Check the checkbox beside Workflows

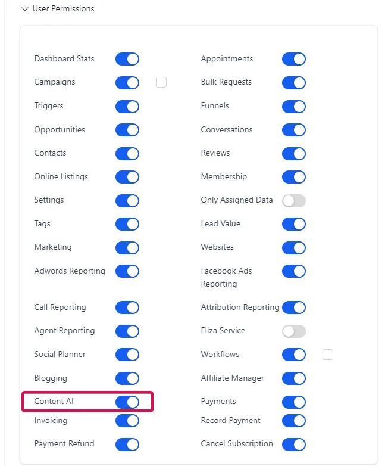coord(328,355)
